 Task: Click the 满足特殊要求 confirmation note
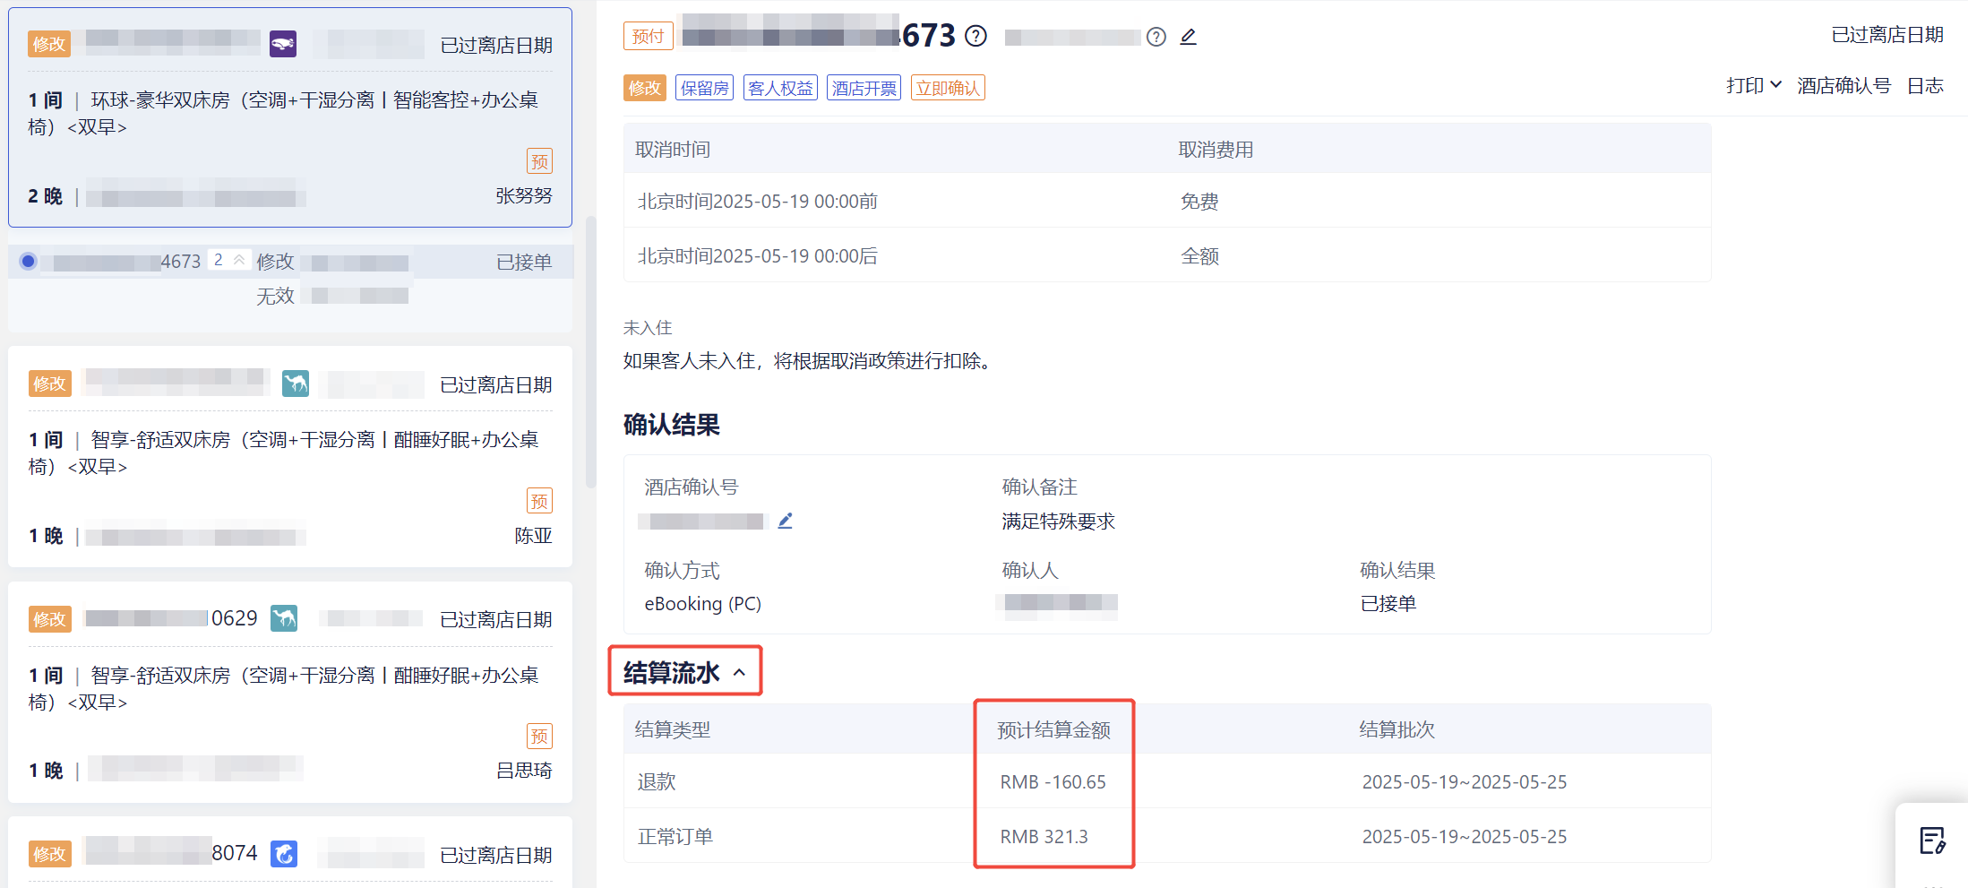[x=1058, y=521]
